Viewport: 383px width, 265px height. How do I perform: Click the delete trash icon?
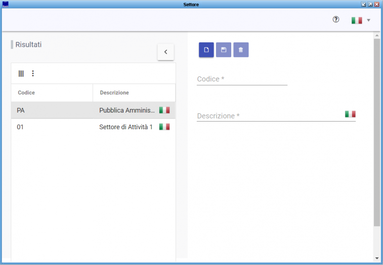click(x=241, y=50)
